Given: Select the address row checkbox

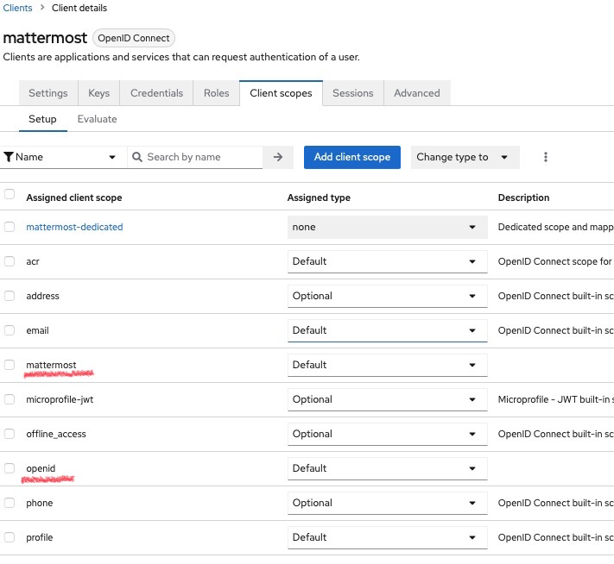Looking at the screenshot, I should coord(9,296).
